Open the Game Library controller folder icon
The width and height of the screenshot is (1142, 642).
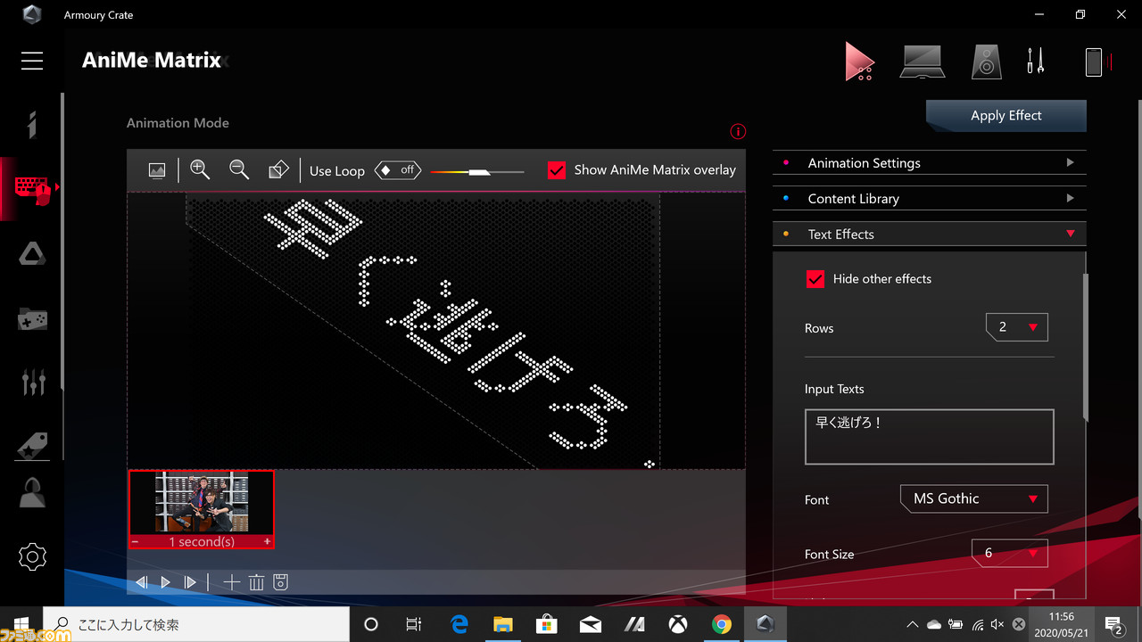click(32, 318)
